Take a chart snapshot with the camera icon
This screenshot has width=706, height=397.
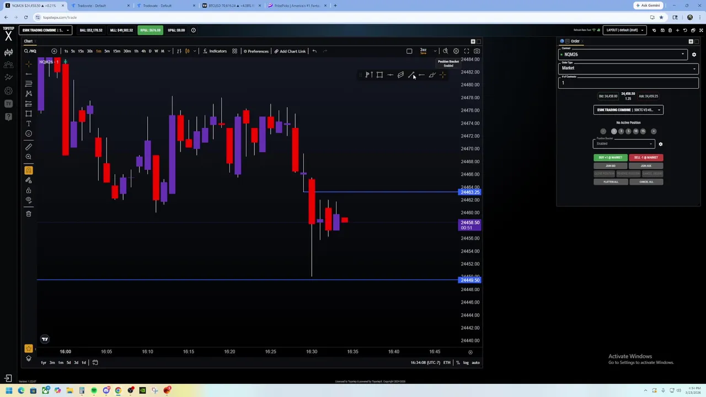(x=477, y=51)
